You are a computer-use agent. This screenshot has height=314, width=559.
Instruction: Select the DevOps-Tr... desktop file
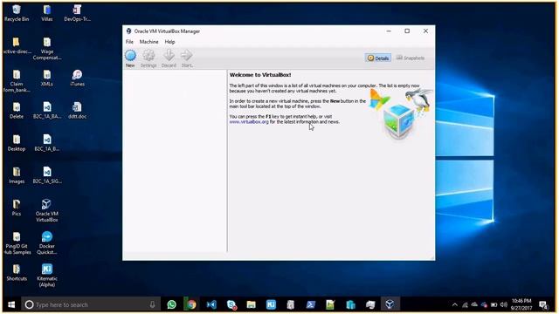click(x=77, y=14)
